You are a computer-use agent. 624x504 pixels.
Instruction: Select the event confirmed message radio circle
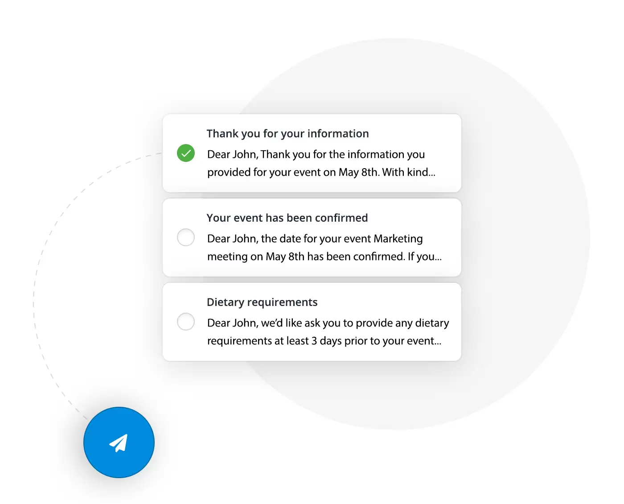click(186, 237)
